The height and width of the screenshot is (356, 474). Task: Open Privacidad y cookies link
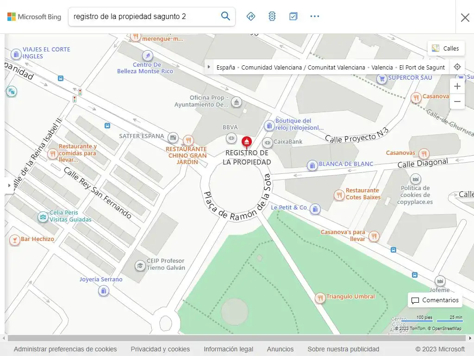(x=160, y=349)
